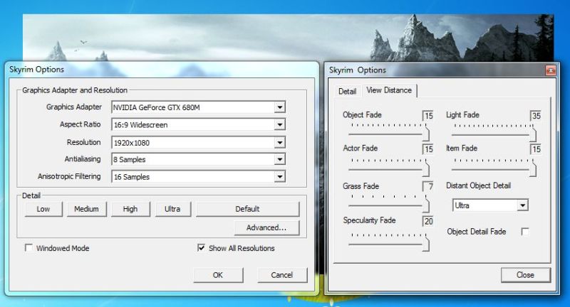This screenshot has width=570, height=307.
Task: Apply the High detail preset
Action: [130, 209]
